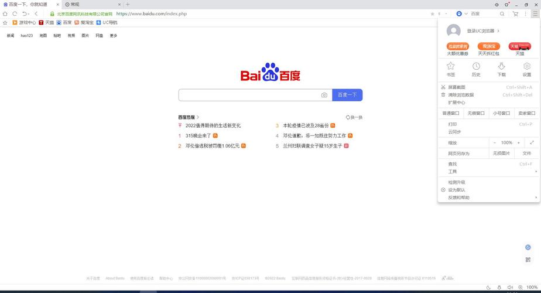
Task: Open 设置 settings gear icon
Action: click(x=527, y=69)
